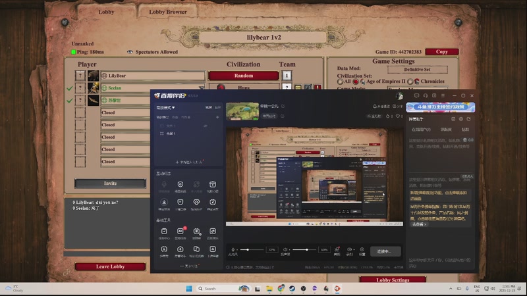Toggle Spectators Allowed eye icon
Image resolution: width=527 pixels, height=296 pixels.
pos(130,52)
